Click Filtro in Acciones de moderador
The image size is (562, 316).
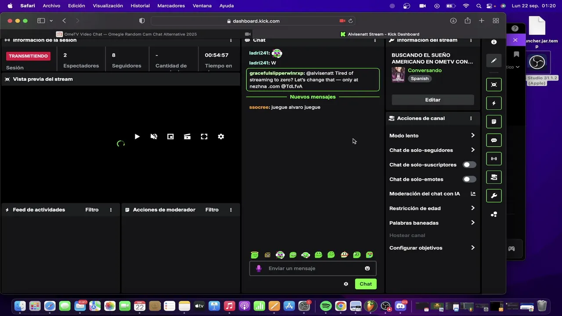(212, 210)
